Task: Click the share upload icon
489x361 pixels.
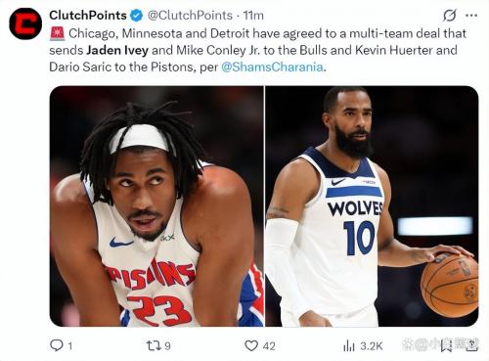Action: (x=471, y=345)
